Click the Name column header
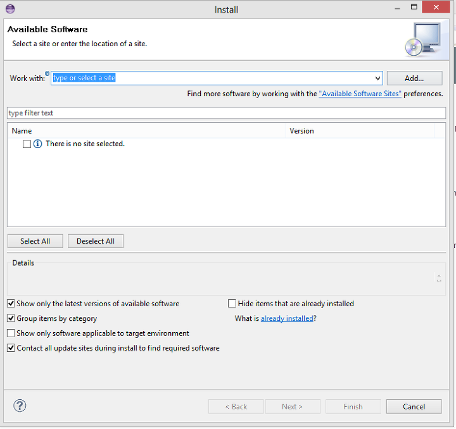 pos(146,131)
